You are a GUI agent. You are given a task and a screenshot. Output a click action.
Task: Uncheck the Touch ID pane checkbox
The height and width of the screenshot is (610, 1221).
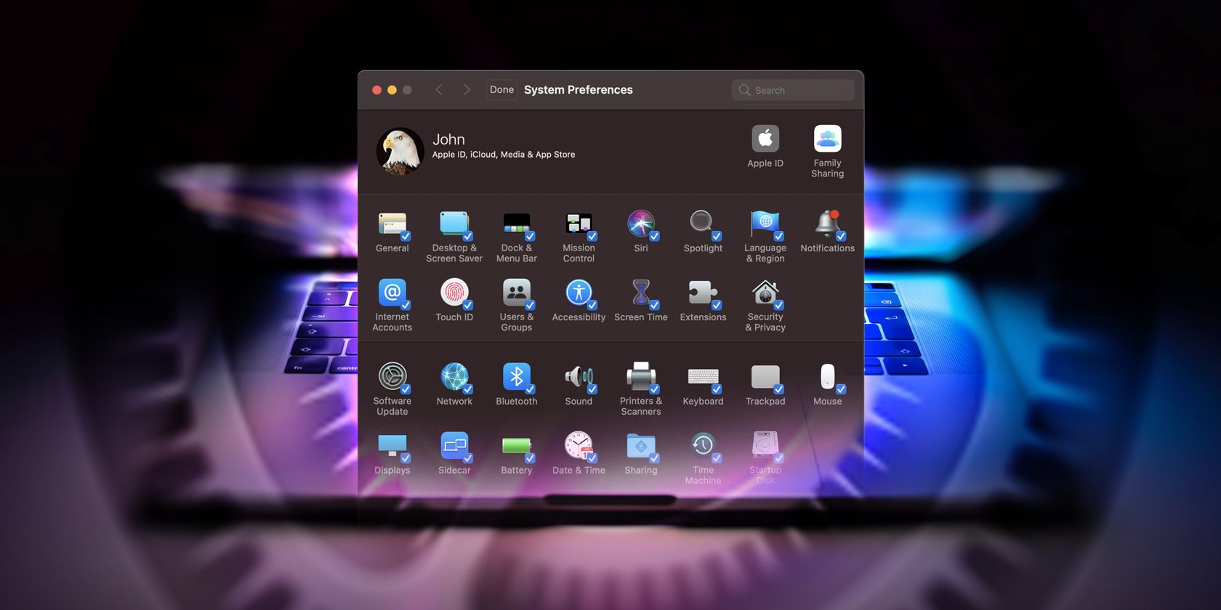(468, 305)
